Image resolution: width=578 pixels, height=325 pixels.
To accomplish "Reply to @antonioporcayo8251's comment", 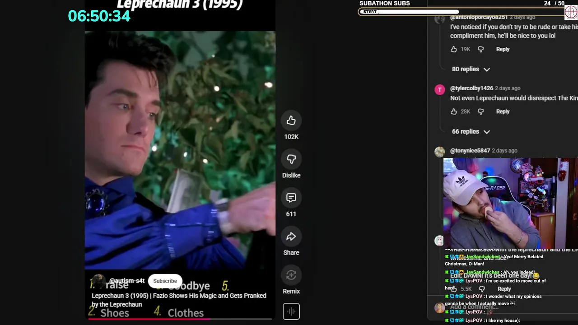I will tap(503, 49).
